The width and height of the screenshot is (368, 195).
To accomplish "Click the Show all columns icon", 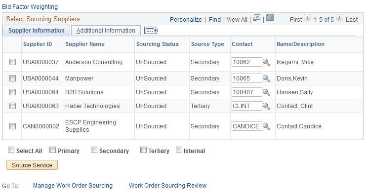I will pos(151,31).
